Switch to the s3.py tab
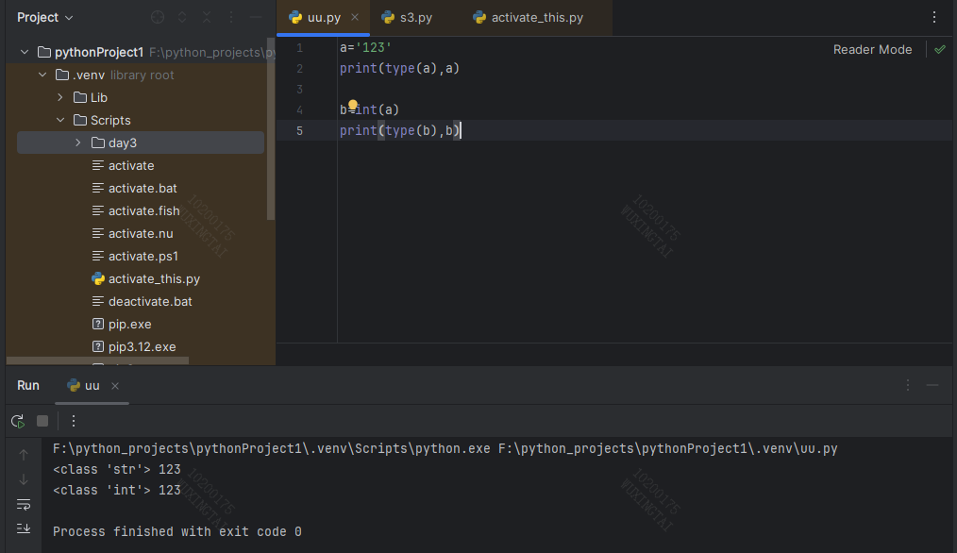Screen dimensions: 957x553 tap(407, 16)
